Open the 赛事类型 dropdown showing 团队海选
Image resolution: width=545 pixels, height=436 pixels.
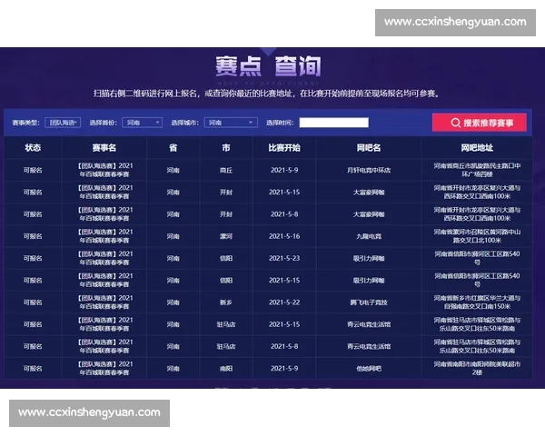(x=63, y=123)
